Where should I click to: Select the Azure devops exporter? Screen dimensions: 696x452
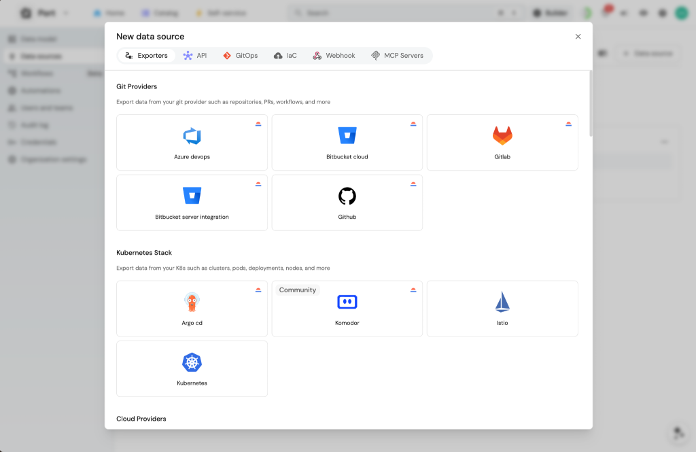click(192, 143)
